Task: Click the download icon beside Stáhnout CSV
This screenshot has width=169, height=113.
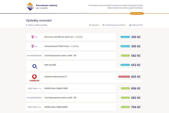Action: tap(130, 25)
